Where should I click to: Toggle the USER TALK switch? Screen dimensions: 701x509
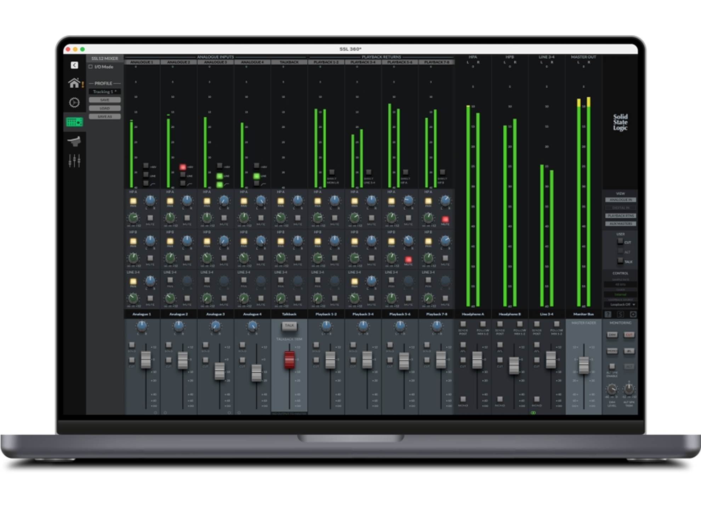[620, 261]
